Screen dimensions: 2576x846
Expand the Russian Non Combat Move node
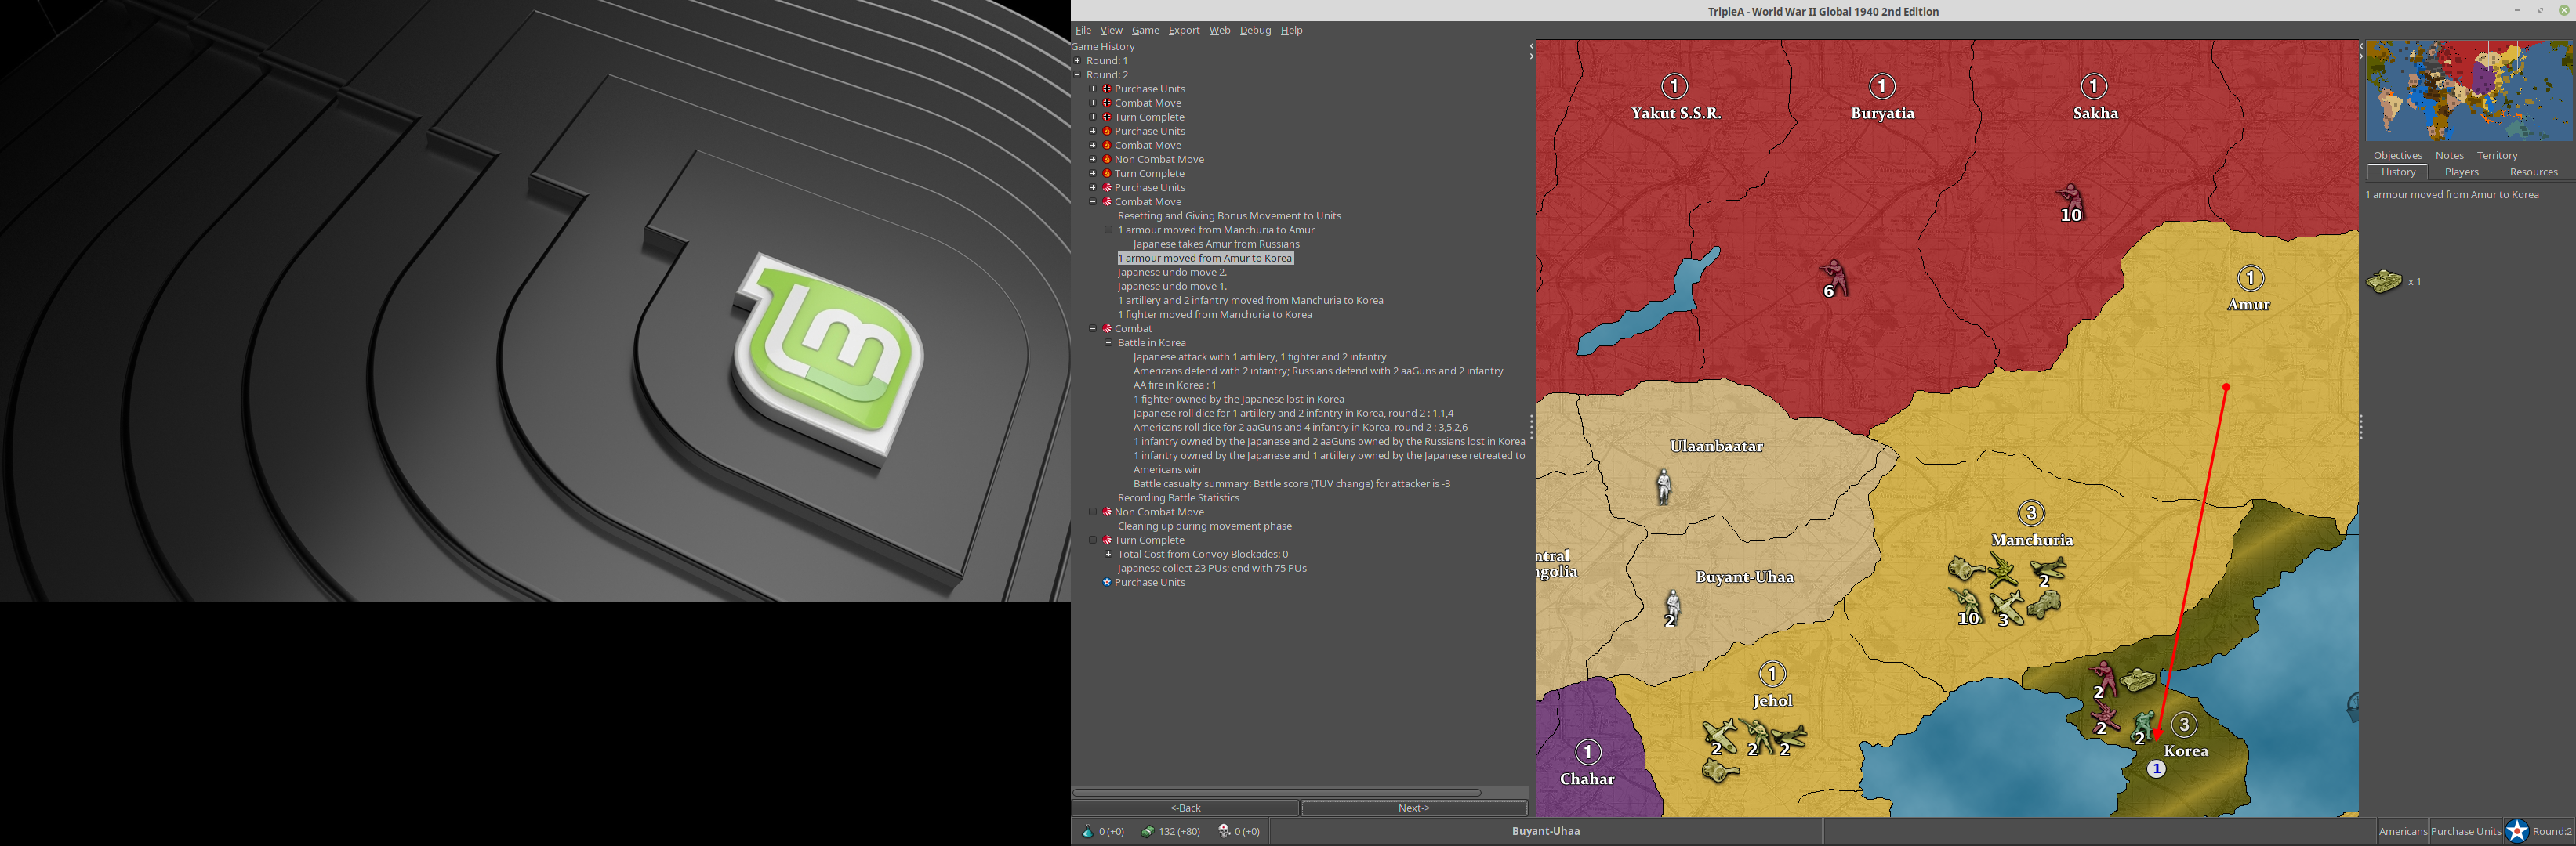[1093, 160]
